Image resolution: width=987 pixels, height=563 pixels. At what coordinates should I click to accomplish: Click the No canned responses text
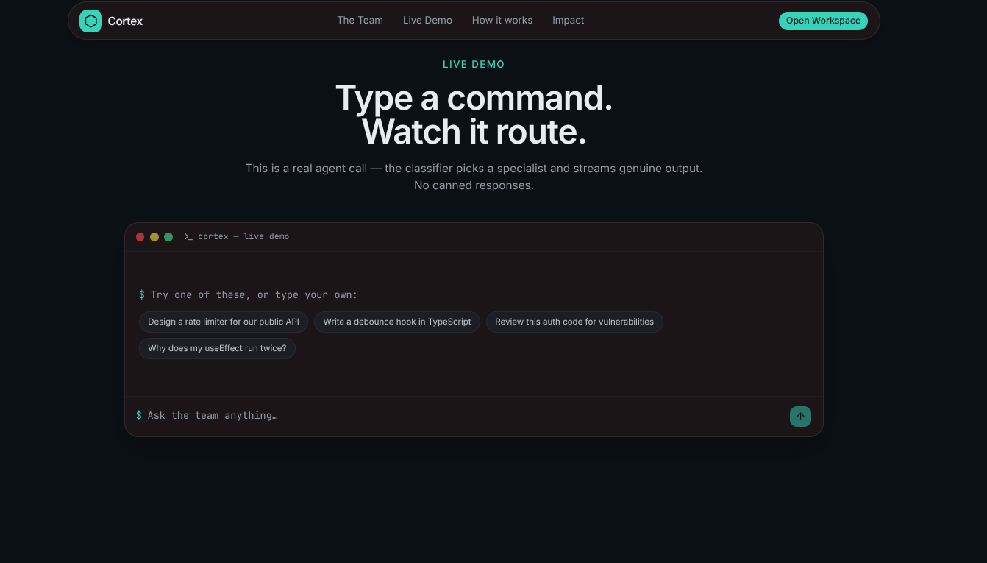point(474,185)
